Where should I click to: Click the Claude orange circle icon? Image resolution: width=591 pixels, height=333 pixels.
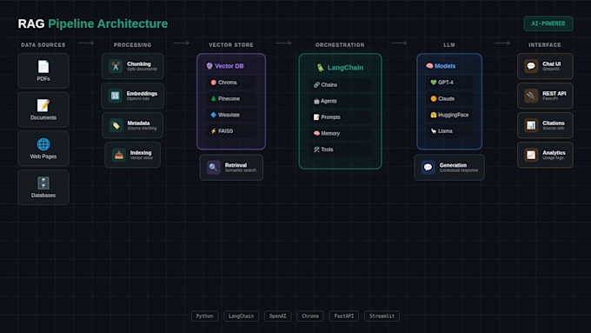click(434, 99)
